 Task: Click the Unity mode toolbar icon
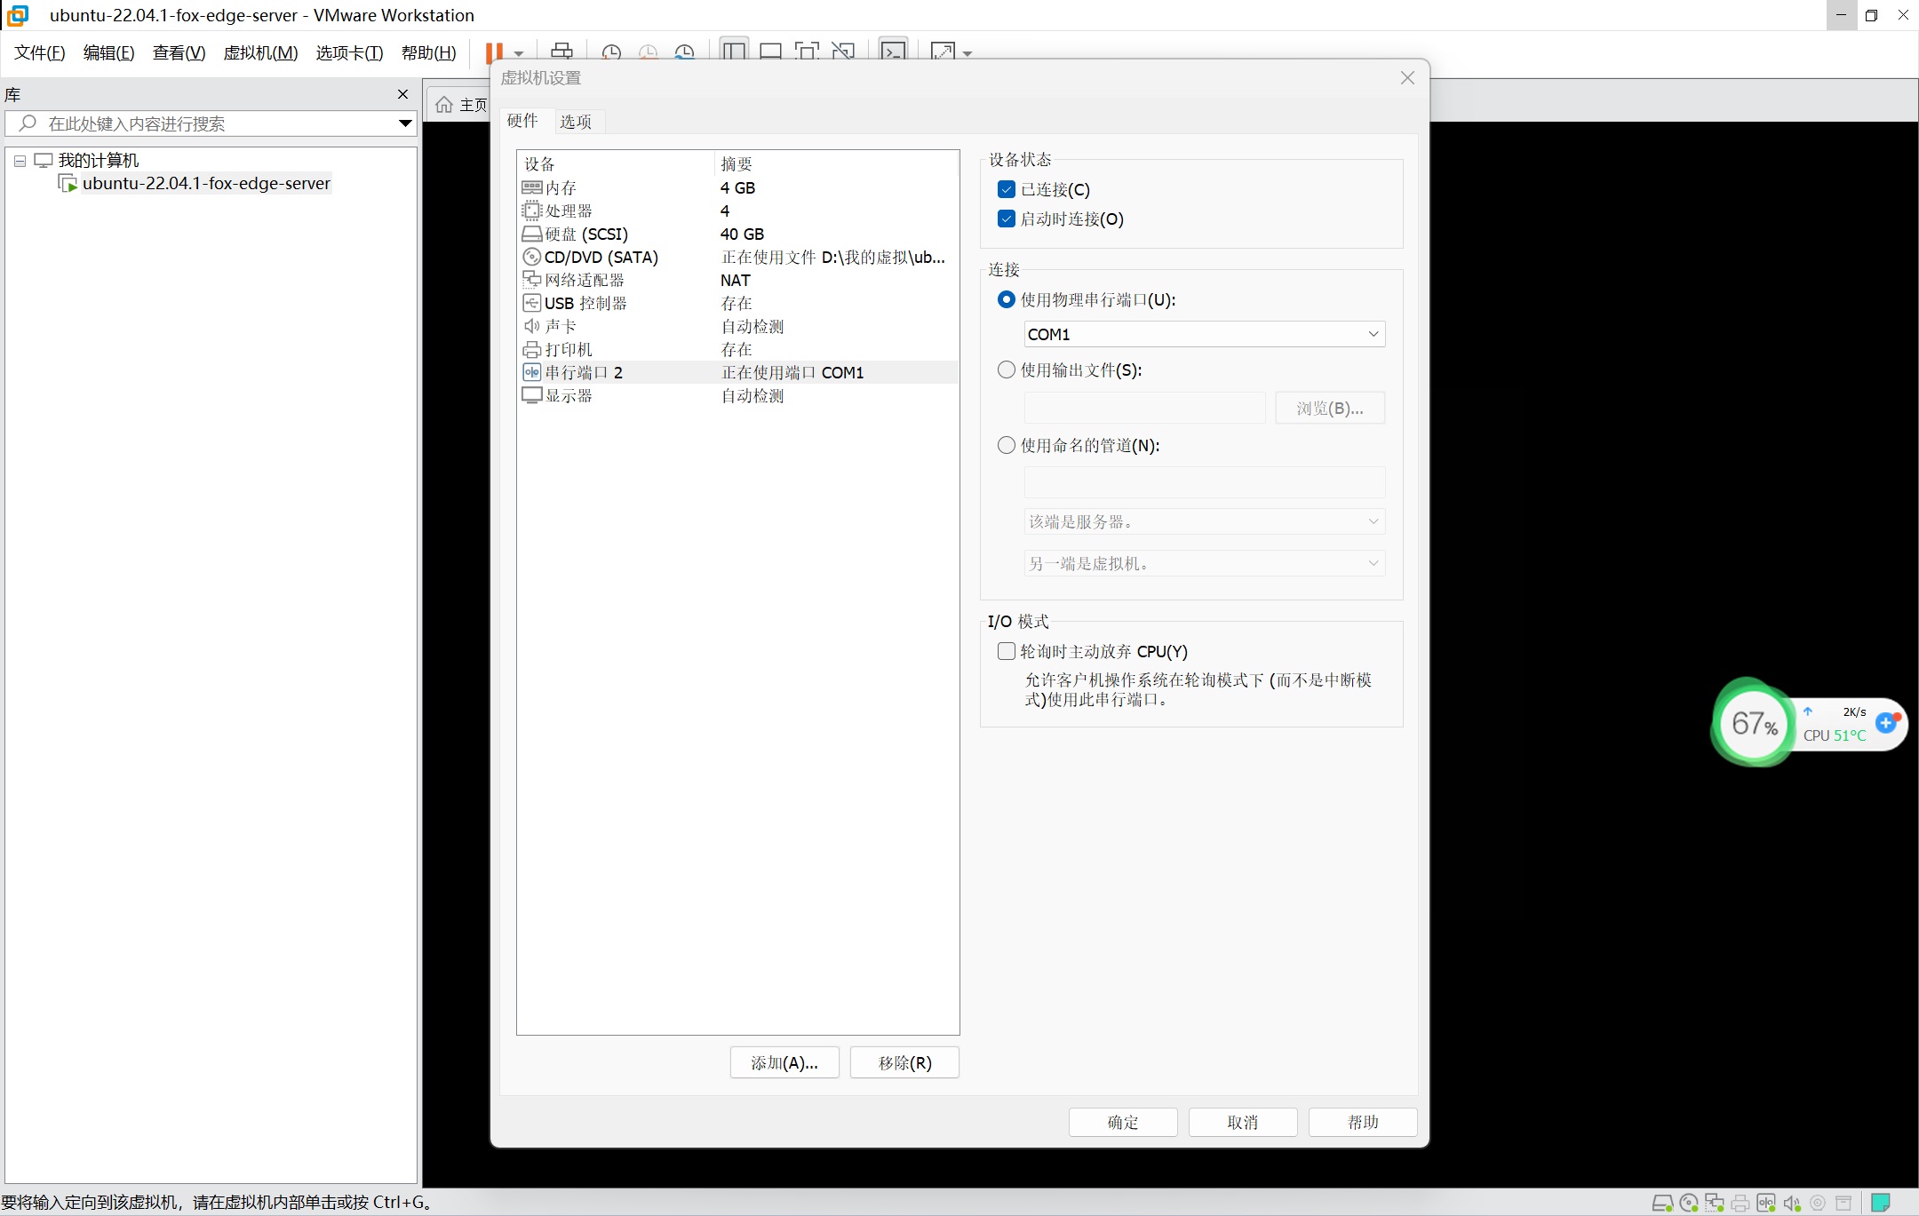coord(843,52)
